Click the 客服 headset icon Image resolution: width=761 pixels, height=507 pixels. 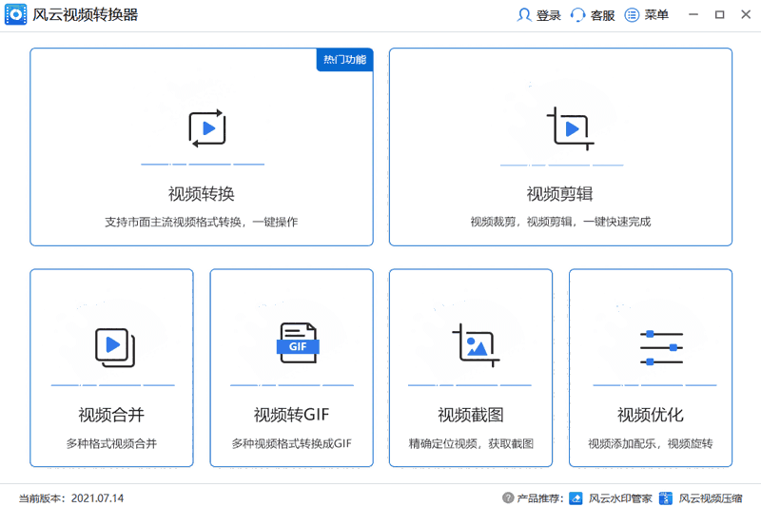coord(577,15)
